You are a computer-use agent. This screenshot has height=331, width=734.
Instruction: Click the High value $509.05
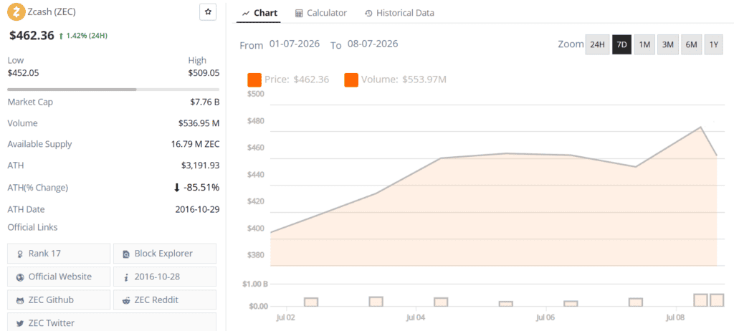[x=204, y=72]
